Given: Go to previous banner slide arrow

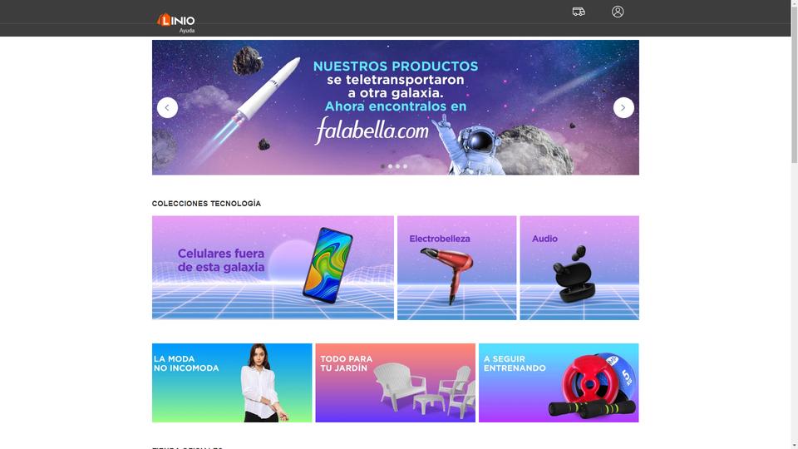Looking at the screenshot, I should click(167, 108).
